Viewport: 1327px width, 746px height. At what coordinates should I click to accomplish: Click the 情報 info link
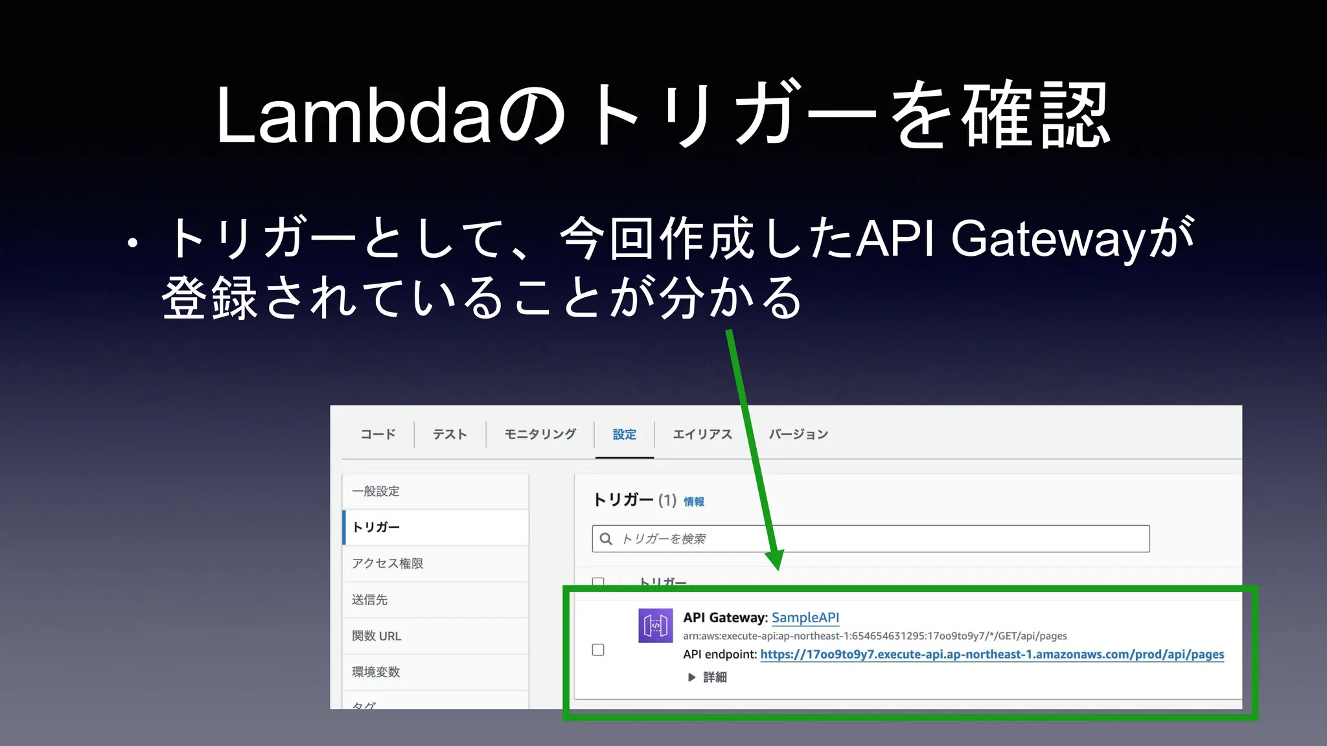(x=694, y=502)
